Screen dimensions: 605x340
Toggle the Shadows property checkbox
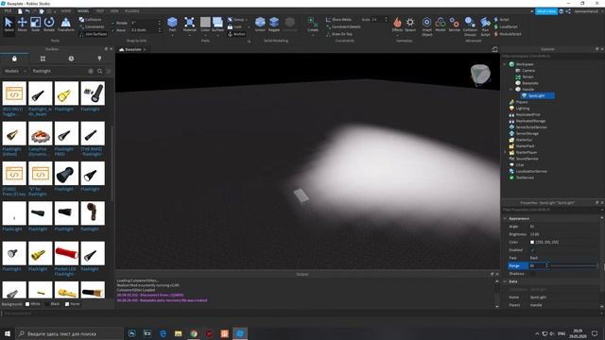click(x=532, y=274)
